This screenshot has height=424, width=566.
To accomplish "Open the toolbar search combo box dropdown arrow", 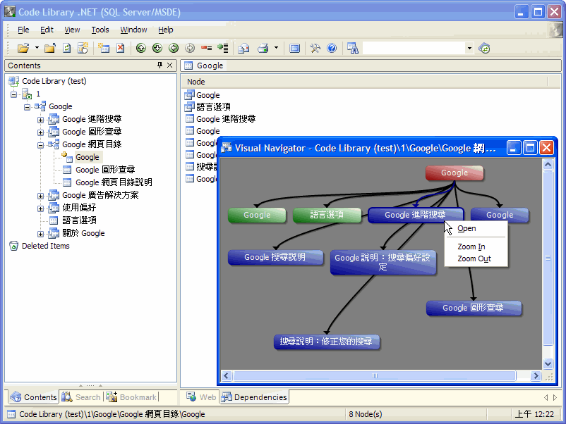I will click(469, 48).
